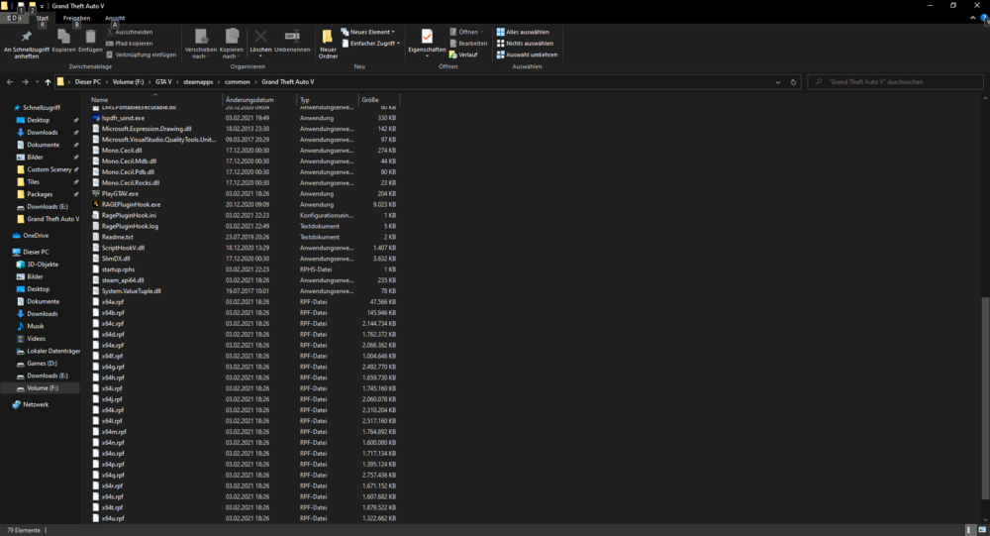Create a folder with Neuer Ordner
The width and height of the screenshot is (990, 536).
pos(328,45)
